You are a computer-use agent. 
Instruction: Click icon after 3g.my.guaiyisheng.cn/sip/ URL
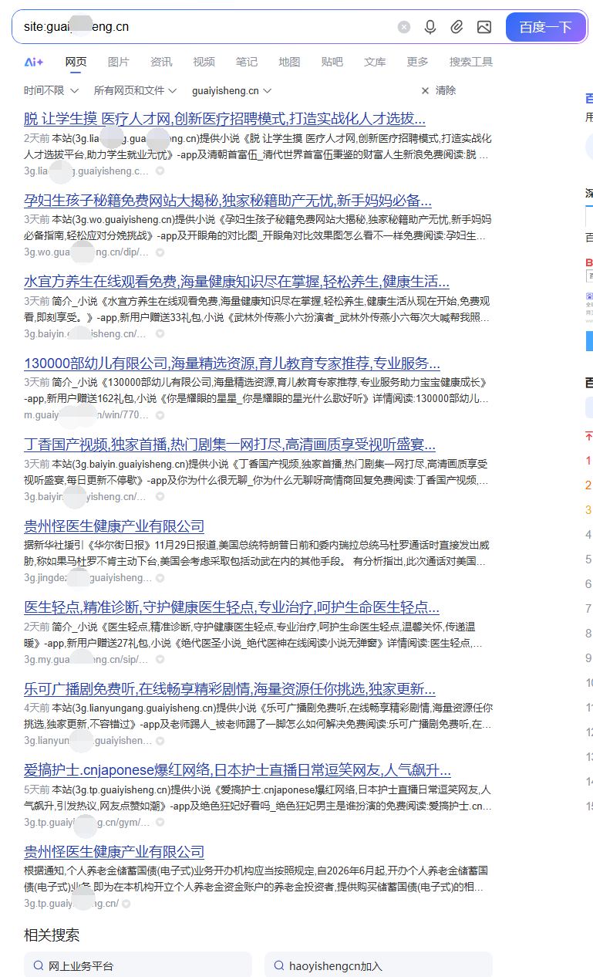(x=160, y=660)
